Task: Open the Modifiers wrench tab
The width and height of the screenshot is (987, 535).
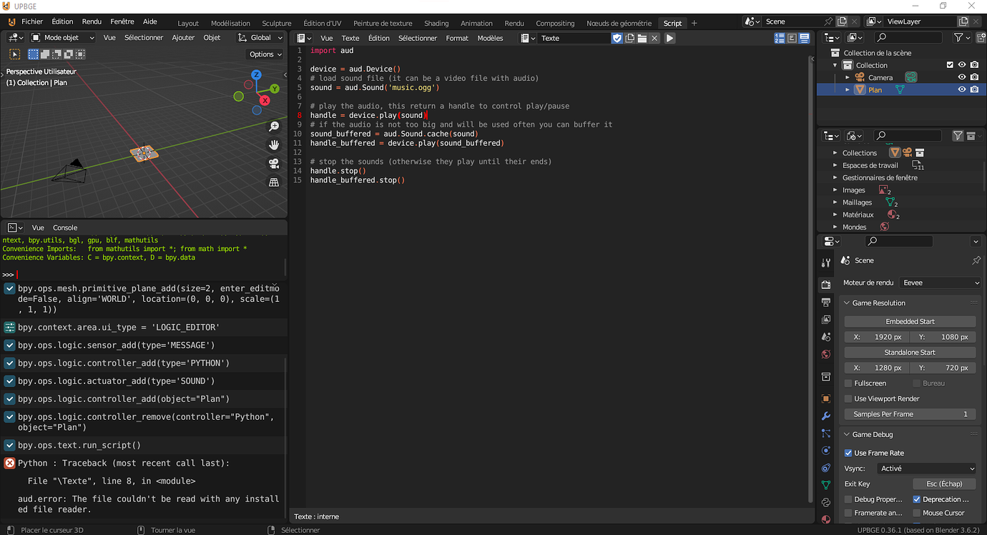Action: (826, 416)
